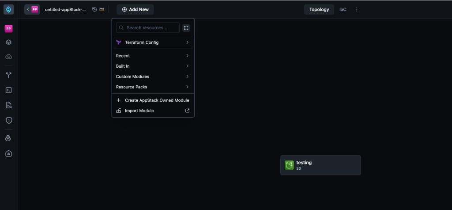
Task: Open the Terraform Config submenu
Action: click(153, 42)
